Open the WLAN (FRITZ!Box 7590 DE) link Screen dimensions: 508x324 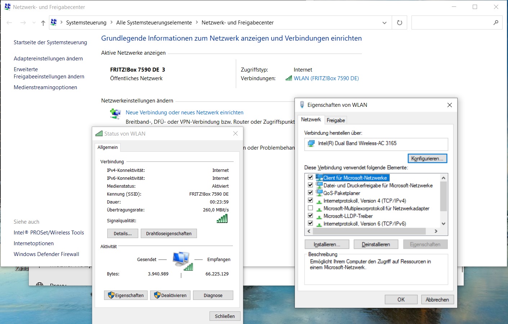(326, 78)
